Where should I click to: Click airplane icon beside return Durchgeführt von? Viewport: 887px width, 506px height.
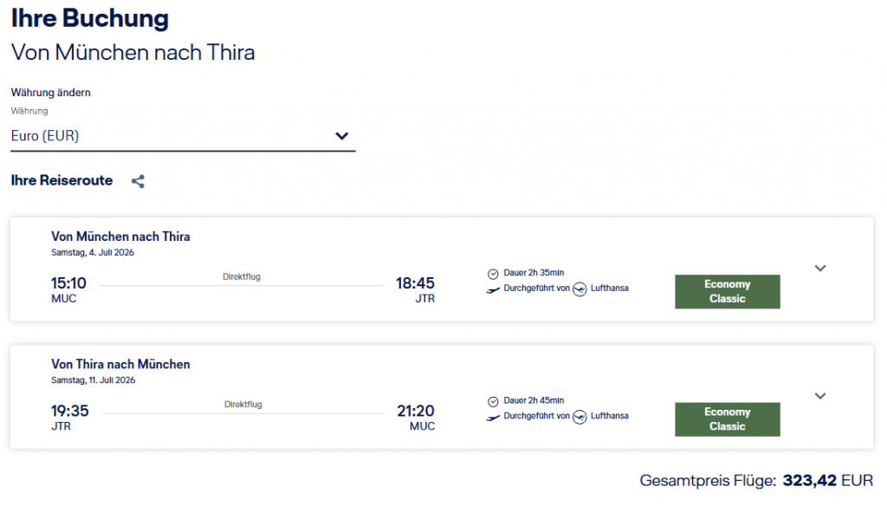pyautogui.click(x=493, y=417)
